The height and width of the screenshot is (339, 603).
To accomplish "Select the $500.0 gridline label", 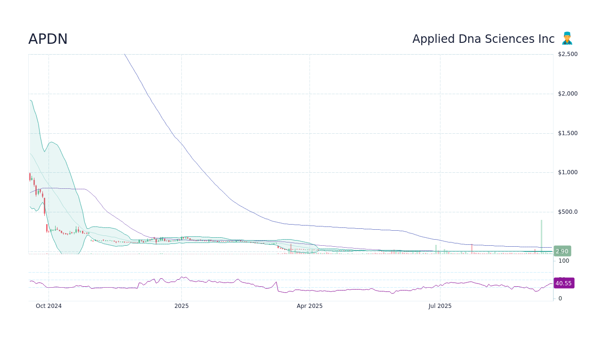I will coord(567,211).
